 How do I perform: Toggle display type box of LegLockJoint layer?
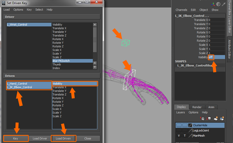[185, 130]
